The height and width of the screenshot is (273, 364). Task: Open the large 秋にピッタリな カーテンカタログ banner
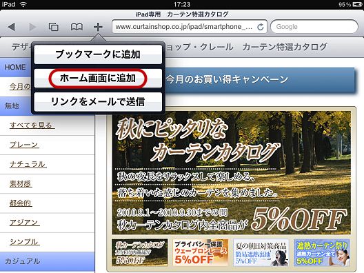(x=231, y=173)
